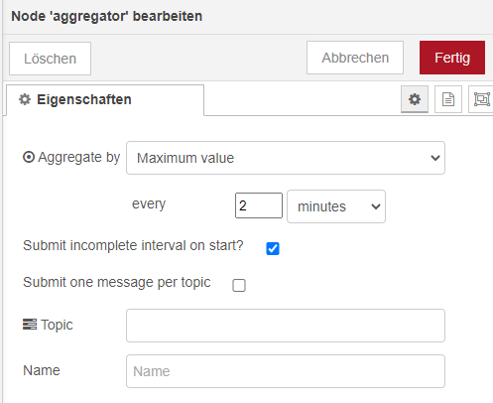The width and height of the screenshot is (493, 403).
Task: Click into the Topic text field
Action: click(x=286, y=326)
